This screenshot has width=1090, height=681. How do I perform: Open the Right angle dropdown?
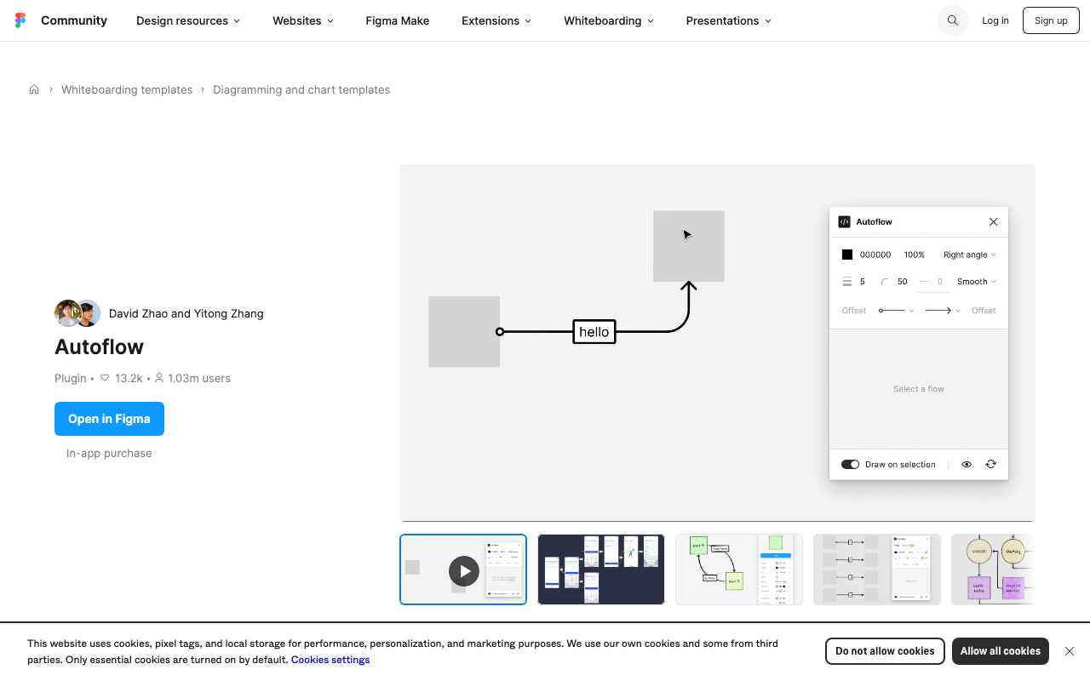[970, 255]
